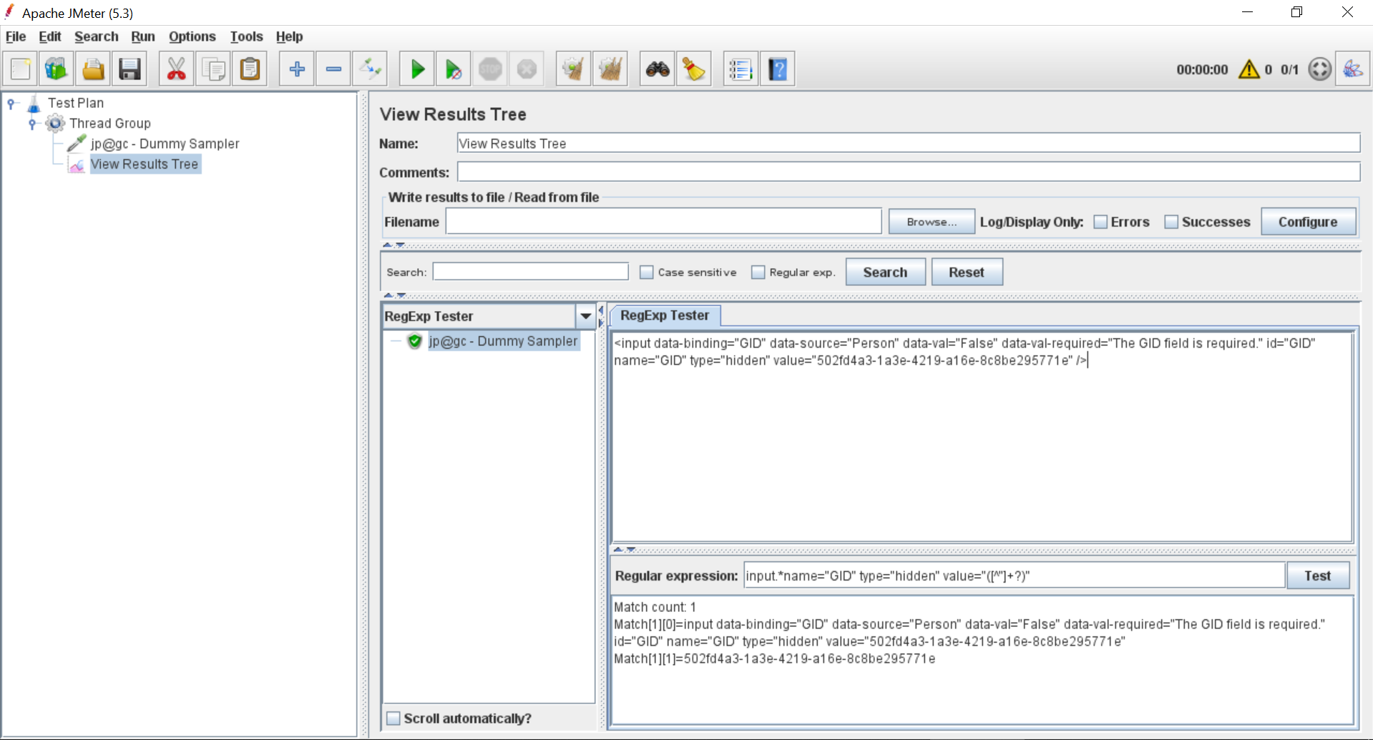Show the log viewer warning icon
The width and height of the screenshot is (1373, 740).
[1249, 69]
